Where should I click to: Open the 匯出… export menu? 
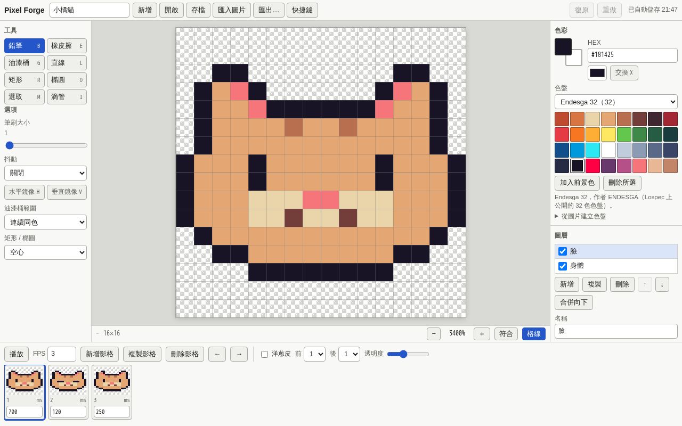coord(269,10)
